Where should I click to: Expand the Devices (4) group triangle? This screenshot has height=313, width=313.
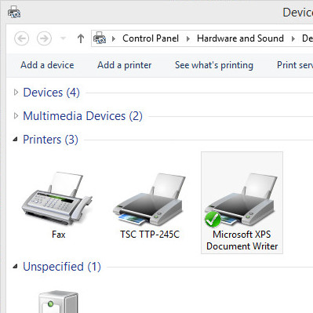tap(16, 92)
